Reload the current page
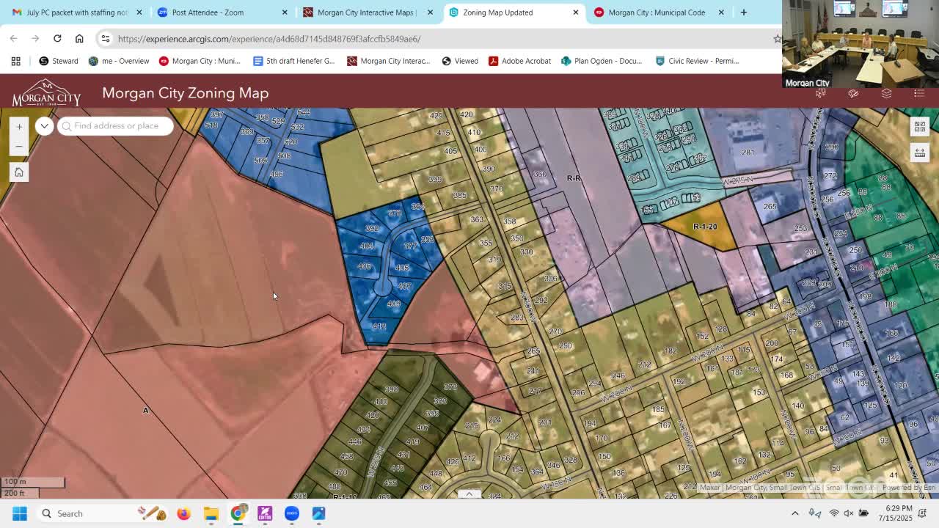 click(x=57, y=38)
